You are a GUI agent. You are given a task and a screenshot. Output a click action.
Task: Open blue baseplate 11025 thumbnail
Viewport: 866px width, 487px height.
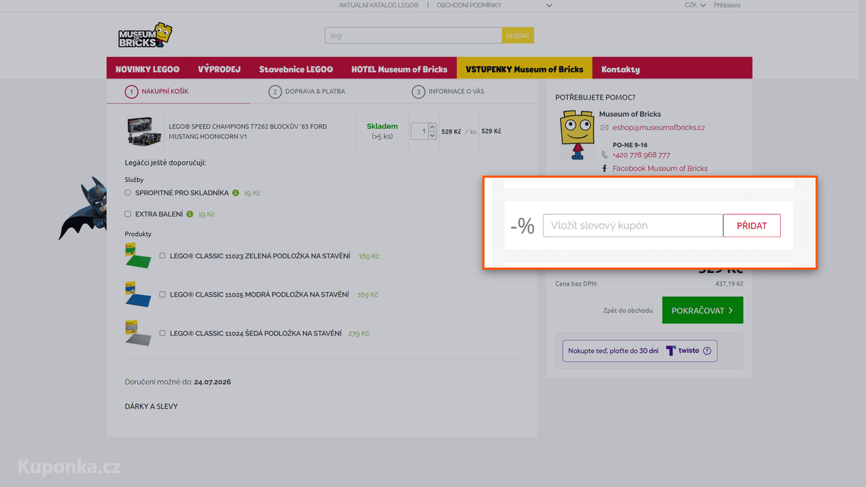(139, 295)
